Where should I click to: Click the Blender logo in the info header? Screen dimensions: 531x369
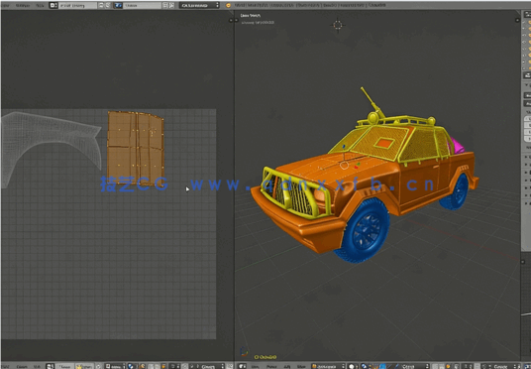coord(228,5)
